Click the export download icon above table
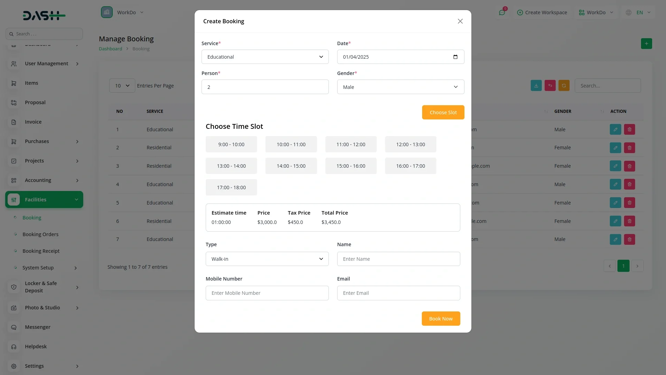666x375 pixels. tap(536, 86)
